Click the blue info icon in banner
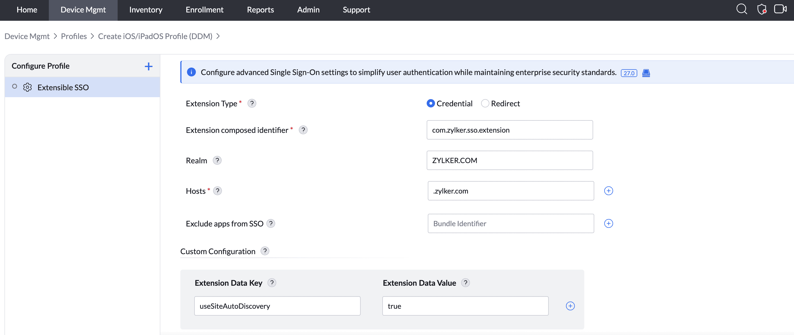The height and width of the screenshot is (335, 794). (191, 72)
